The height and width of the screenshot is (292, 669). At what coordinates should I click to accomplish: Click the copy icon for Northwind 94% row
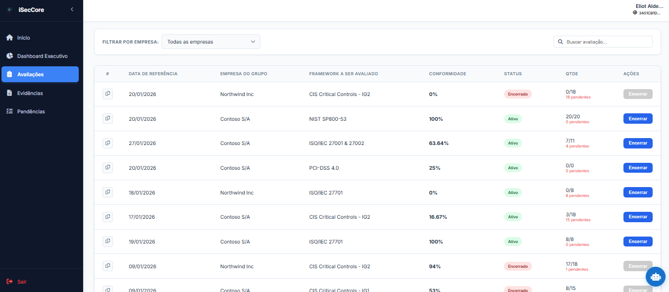coord(107,266)
